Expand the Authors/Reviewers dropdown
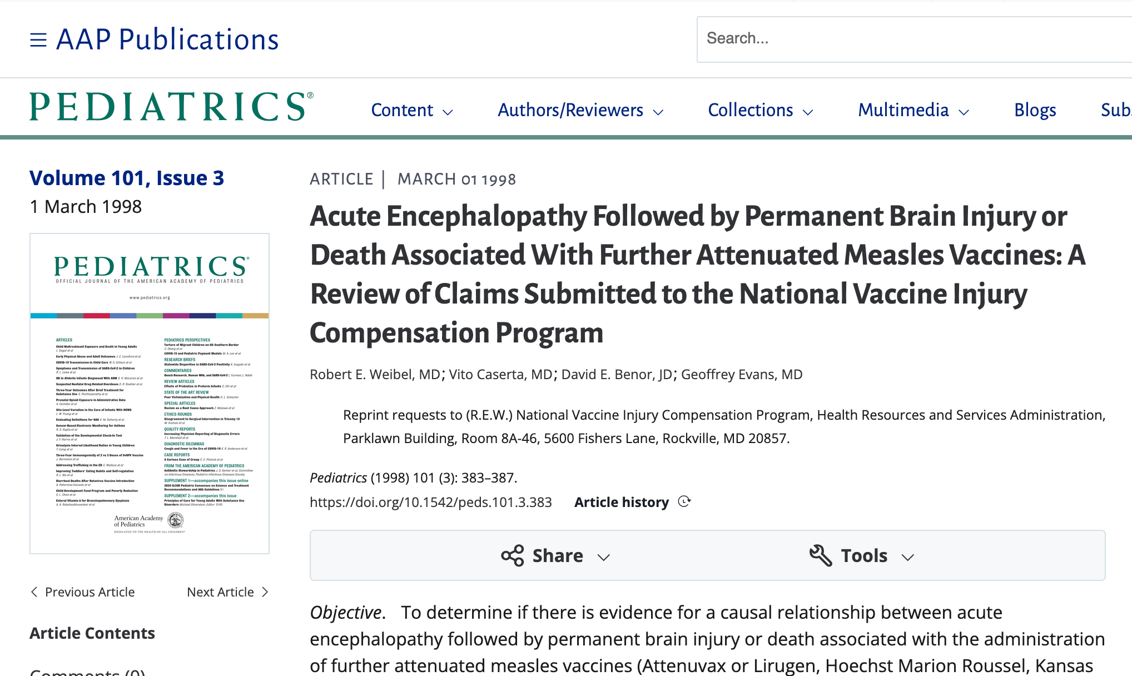 click(x=580, y=110)
